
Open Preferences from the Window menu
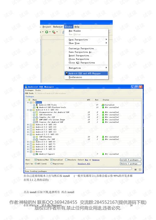point(75,77)
